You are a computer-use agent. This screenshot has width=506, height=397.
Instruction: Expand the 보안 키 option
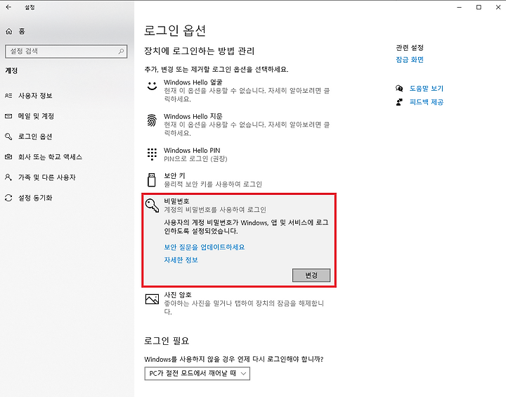(x=239, y=179)
